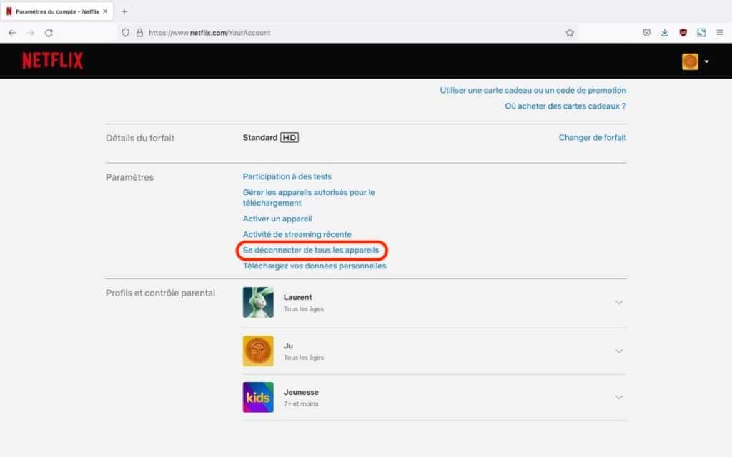Open the account dropdown next to the profile avatar
The height and width of the screenshot is (457, 732).
706,61
